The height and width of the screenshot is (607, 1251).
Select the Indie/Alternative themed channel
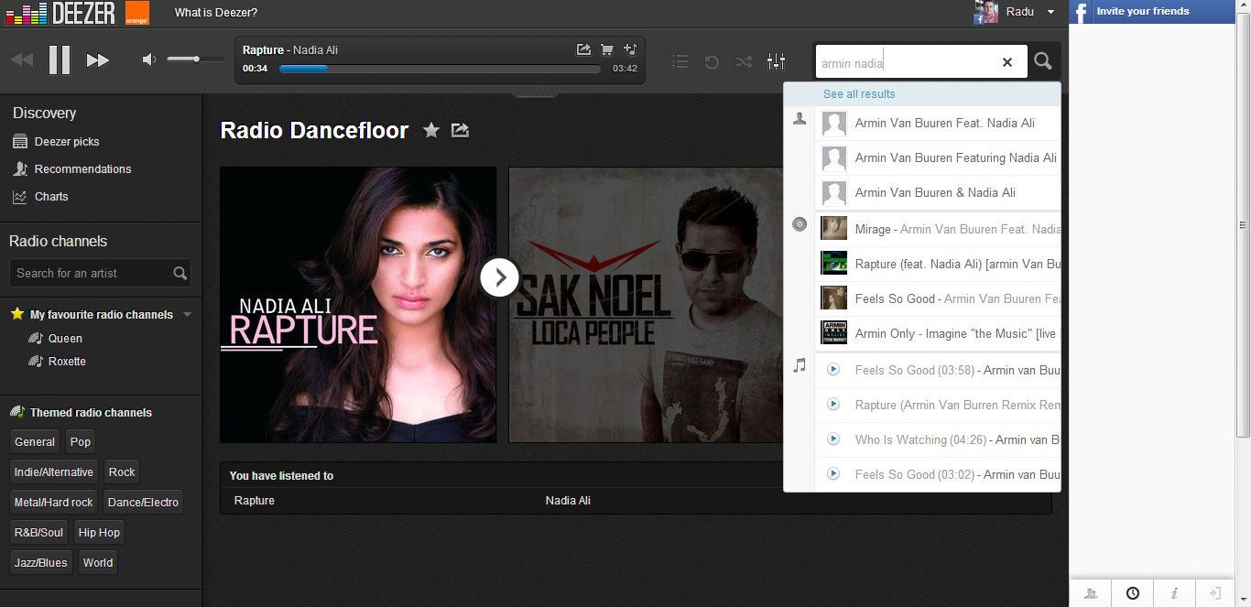tap(54, 472)
